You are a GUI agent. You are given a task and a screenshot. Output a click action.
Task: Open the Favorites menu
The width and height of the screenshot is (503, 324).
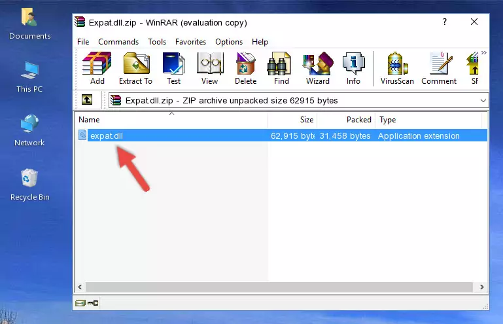pos(190,42)
